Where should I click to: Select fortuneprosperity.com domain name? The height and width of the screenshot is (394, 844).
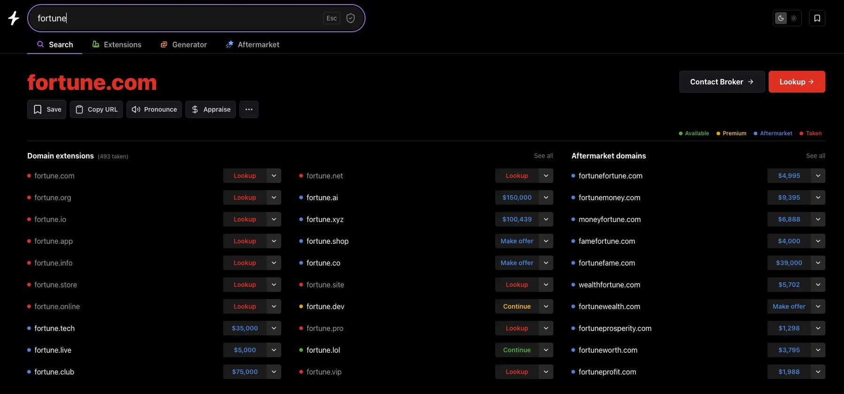615,328
